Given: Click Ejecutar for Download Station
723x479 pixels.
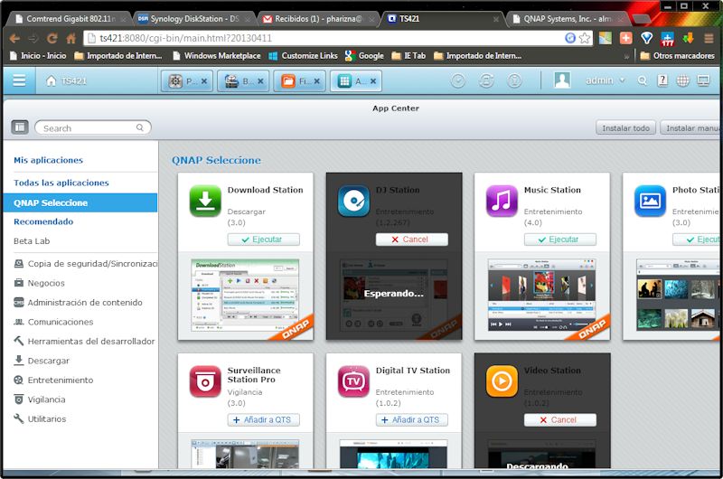Looking at the screenshot, I should click(263, 239).
